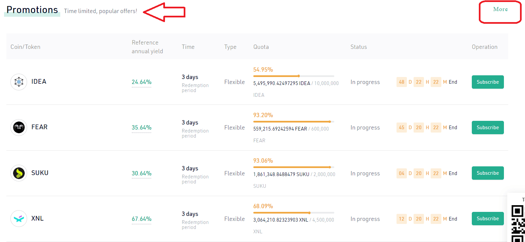
Task: Click the QR code image
Action: pos(518,224)
